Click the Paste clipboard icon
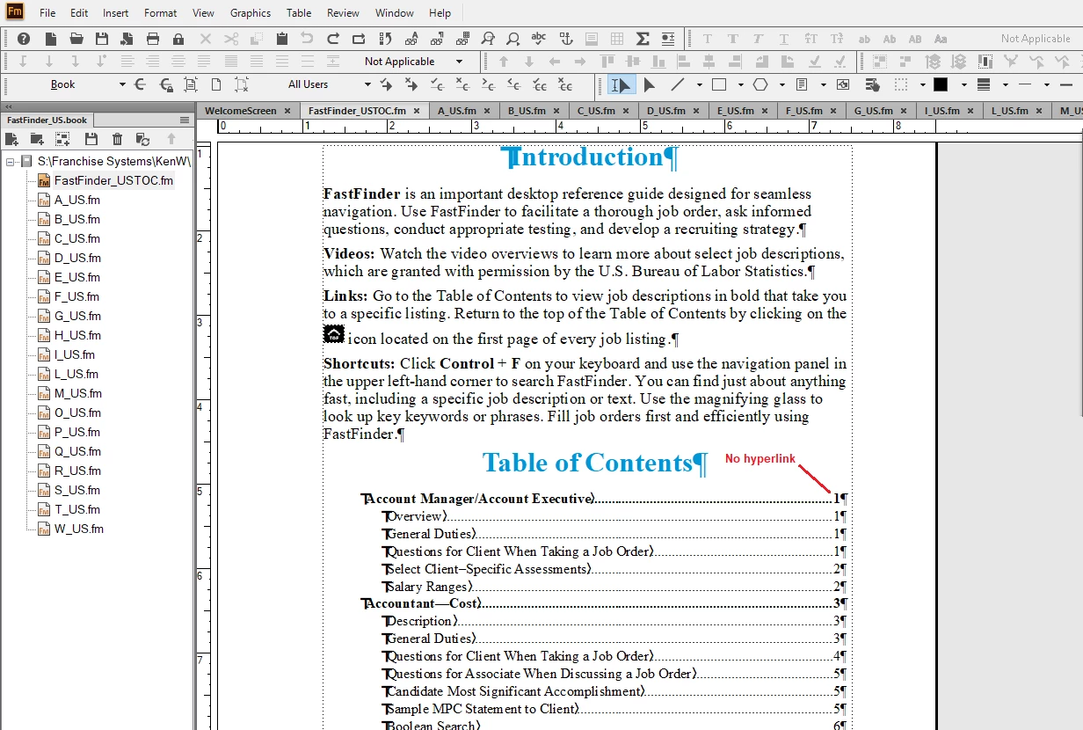The width and height of the screenshot is (1083, 730). (x=281, y=39)
